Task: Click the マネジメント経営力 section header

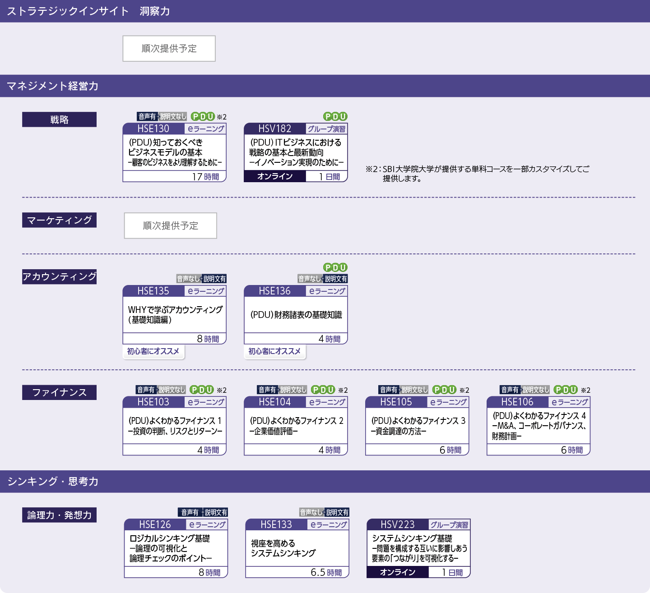Action: (x=325, y=86)
